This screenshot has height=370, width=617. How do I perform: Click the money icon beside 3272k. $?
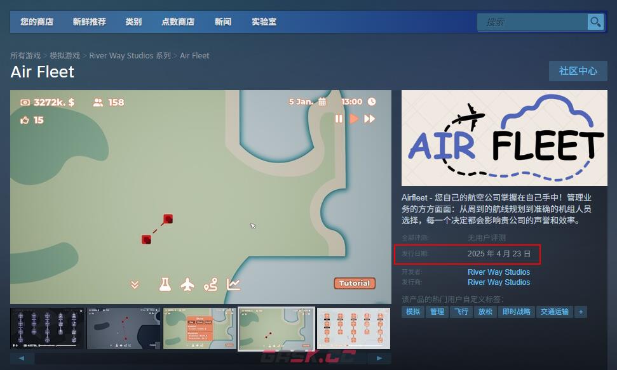(x=25, y=102)
